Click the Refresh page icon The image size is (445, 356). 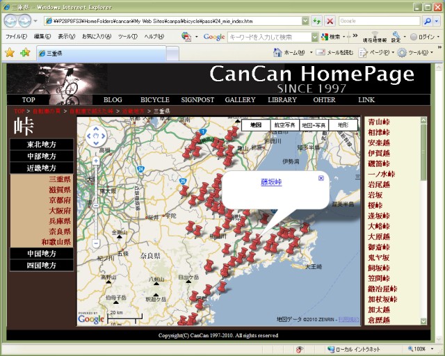(x=316, y=21)
